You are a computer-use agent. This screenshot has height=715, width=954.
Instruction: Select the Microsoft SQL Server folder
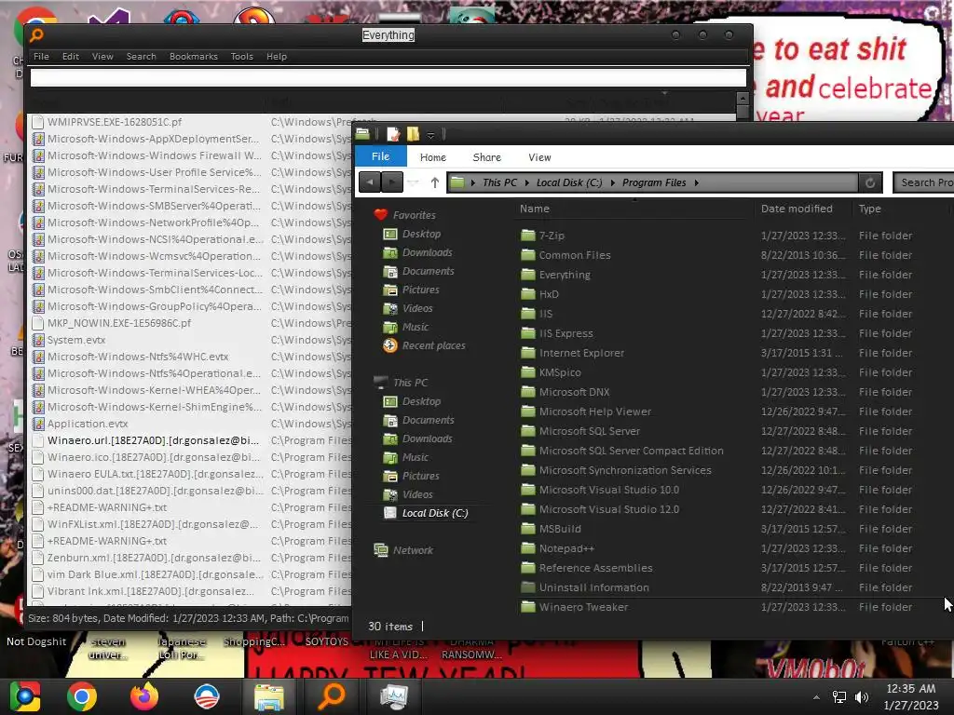tap(589, 431)
